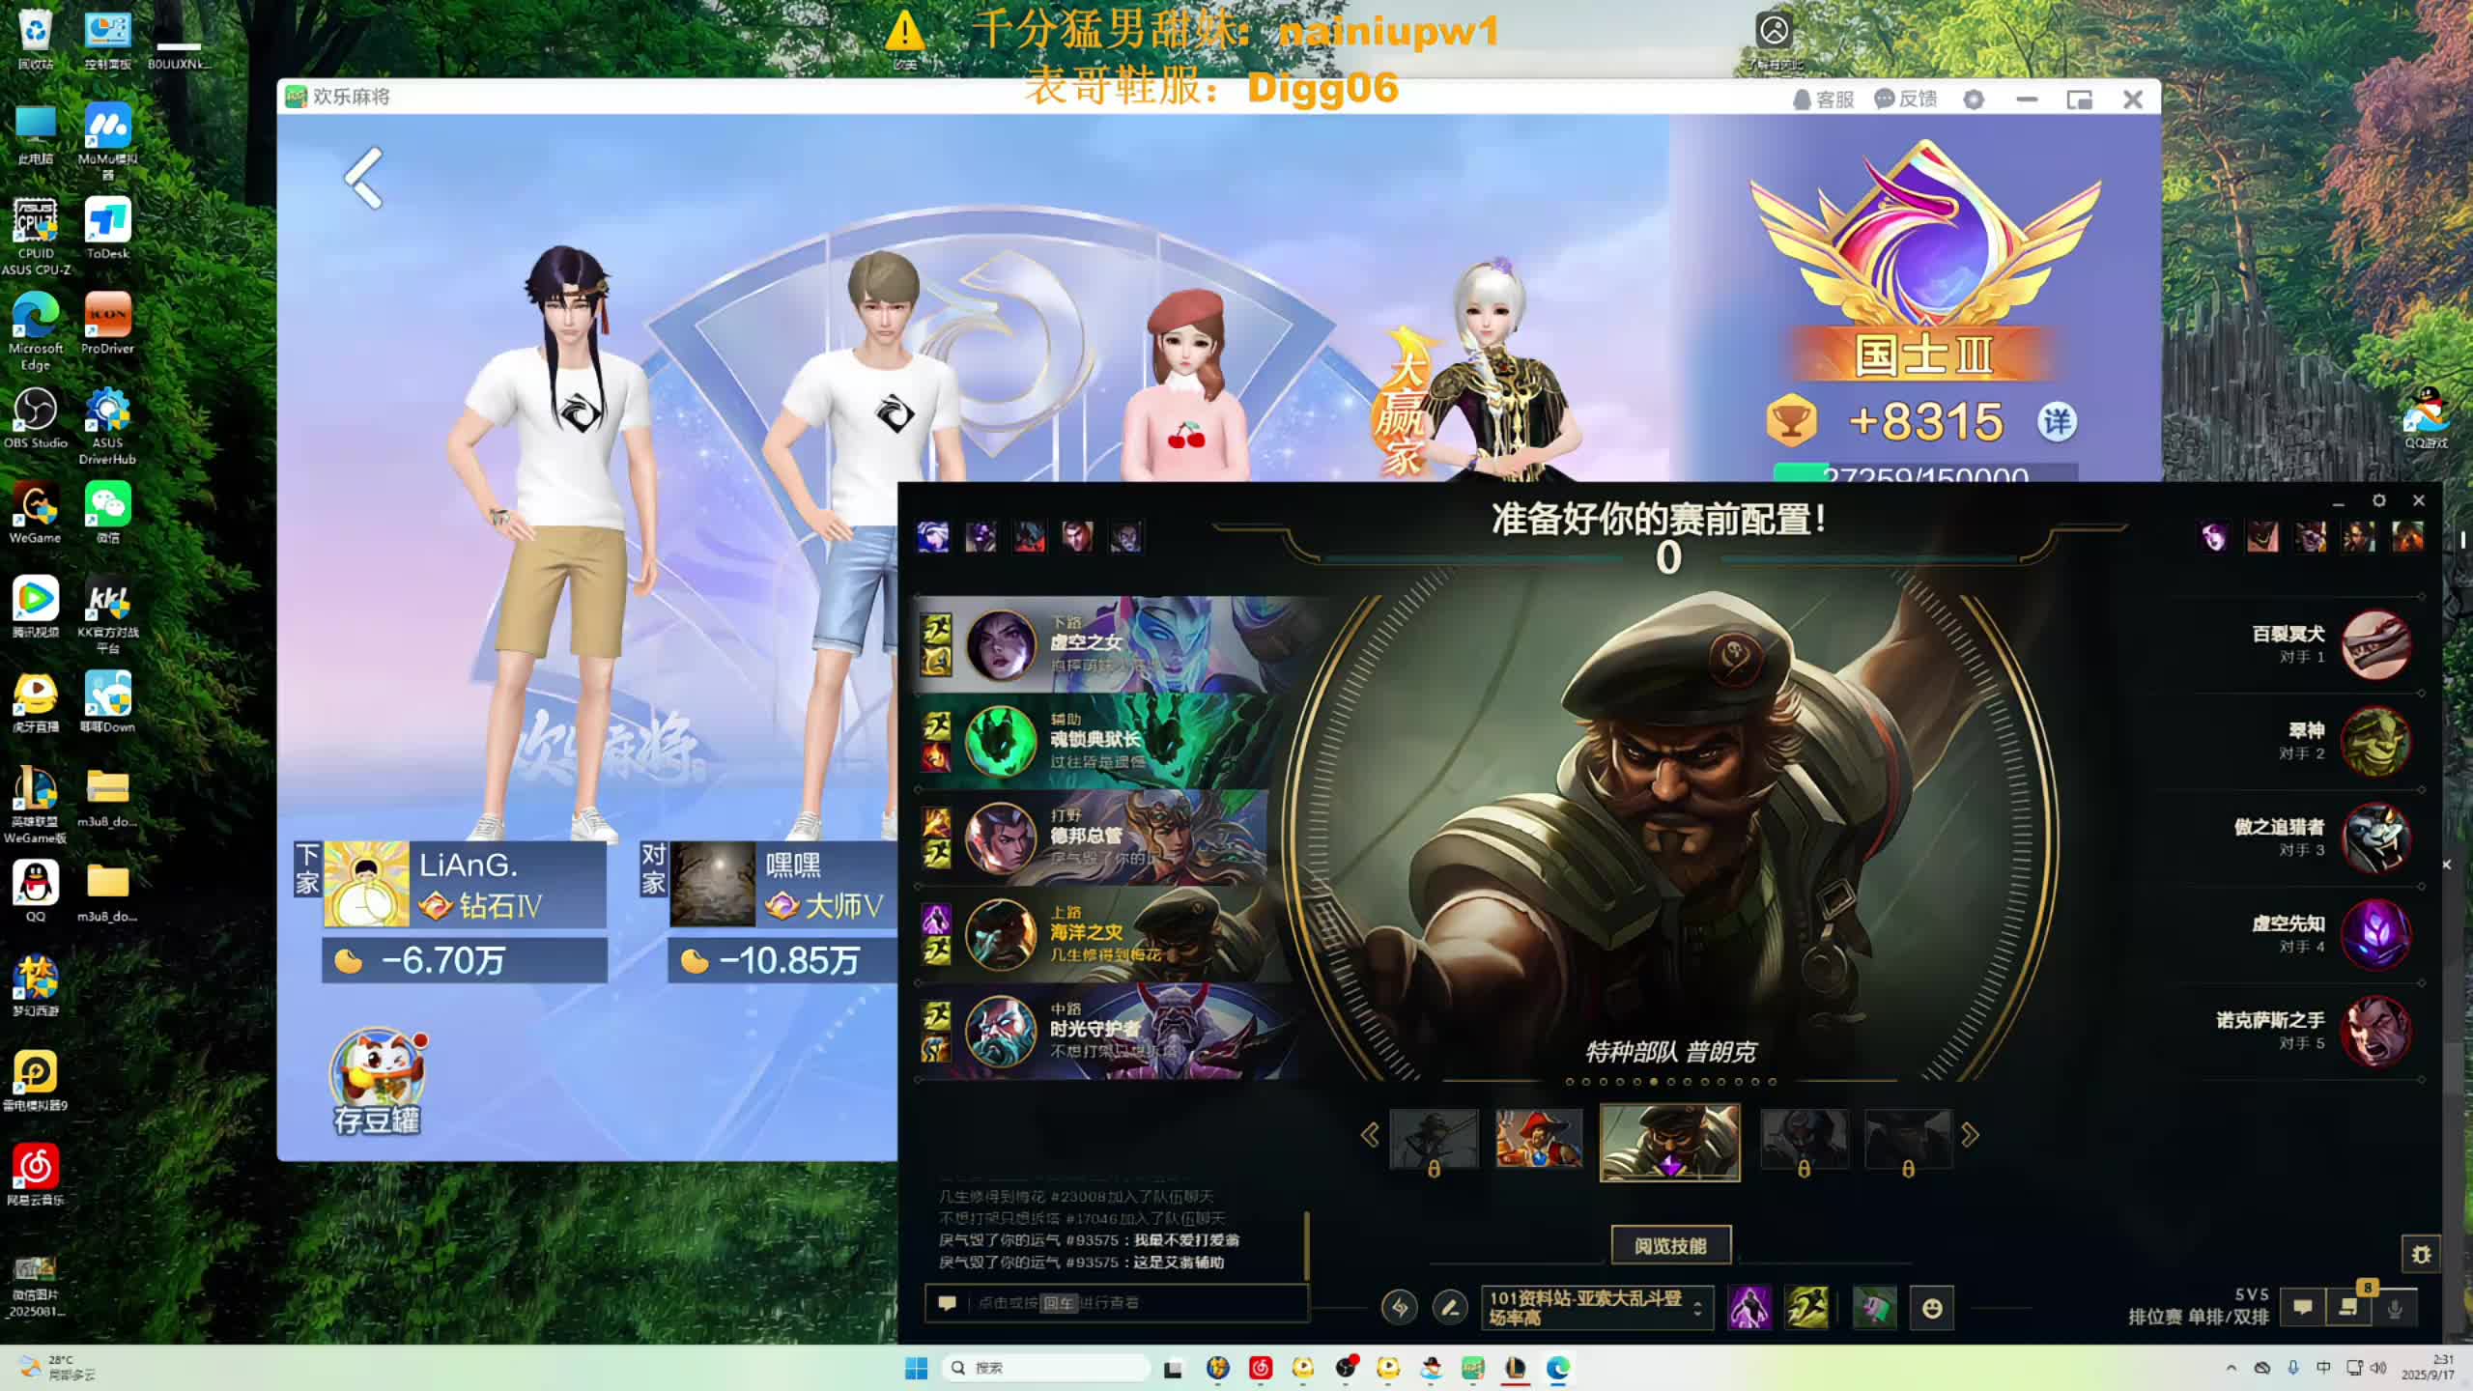Open League client settings gear in title bar
The height and width of the screenshot is (1391, 2473).
pyautogui.click(x=2379, y=500)
